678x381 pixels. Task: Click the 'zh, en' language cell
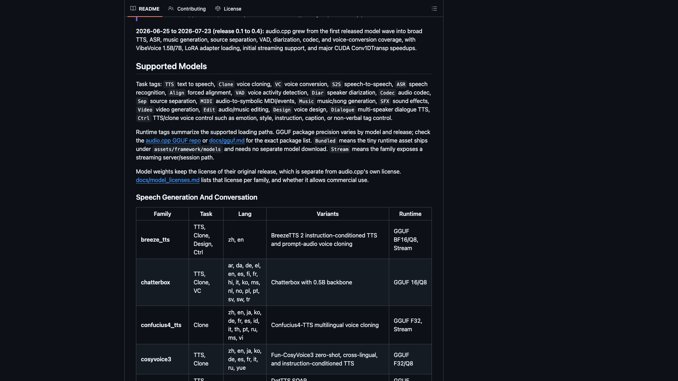(x=245, y=240)
